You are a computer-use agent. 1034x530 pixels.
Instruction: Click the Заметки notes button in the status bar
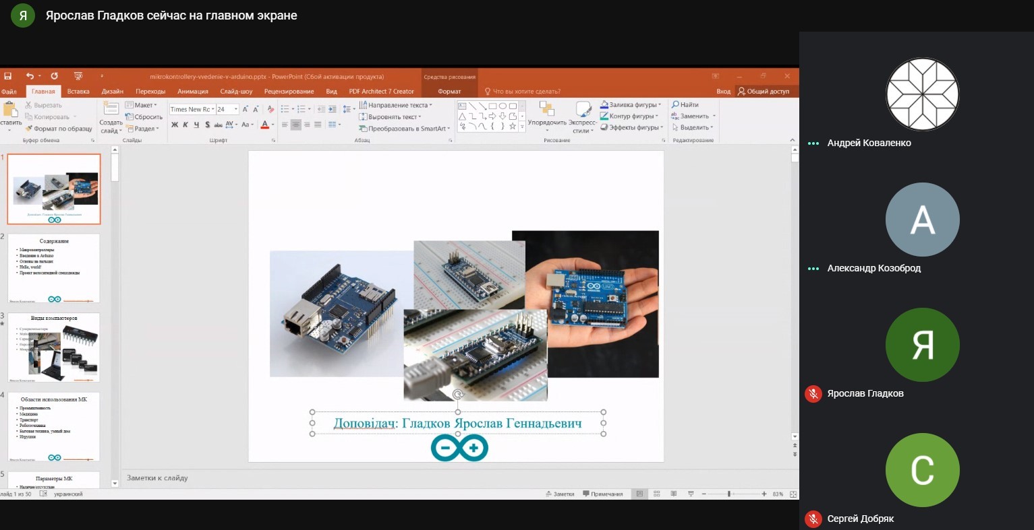point(560,494)
